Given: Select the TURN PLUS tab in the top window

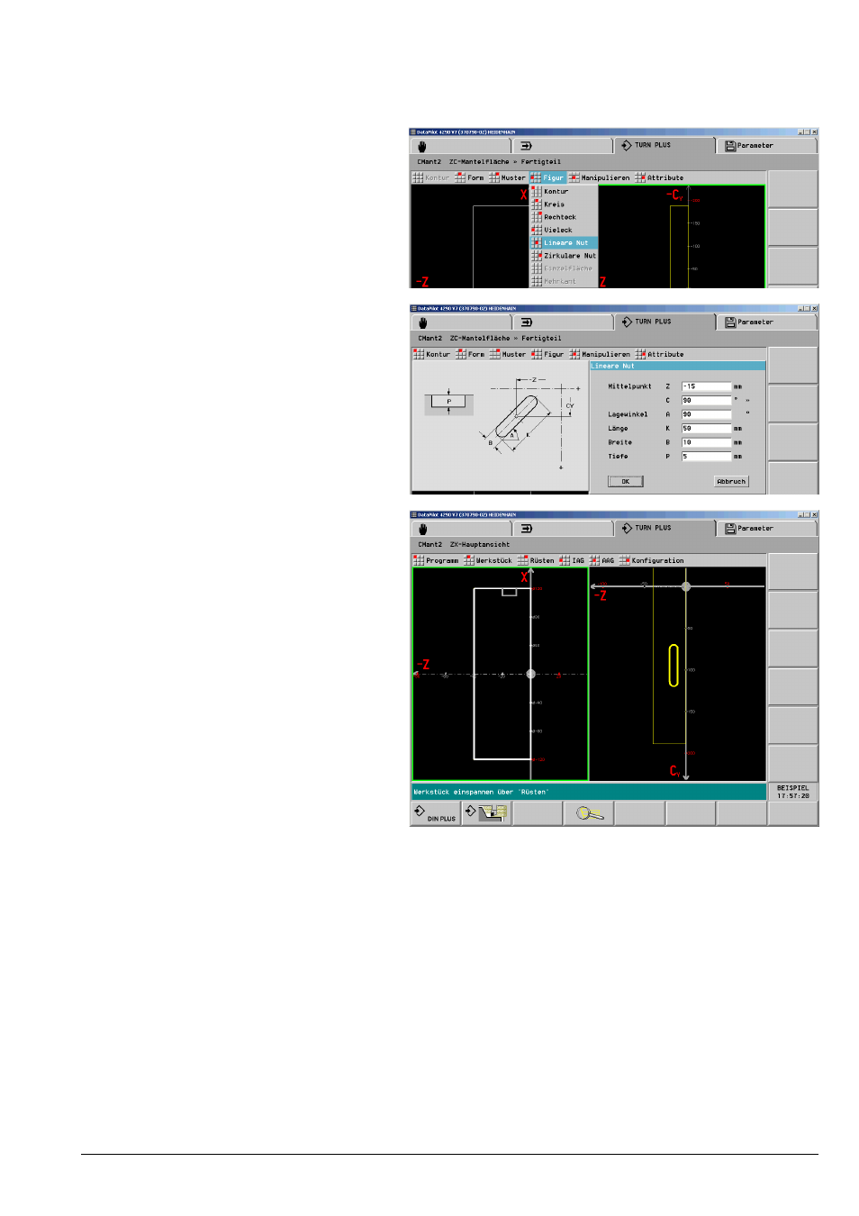Looking at the screenshot, I should click(x=665, y=145).
